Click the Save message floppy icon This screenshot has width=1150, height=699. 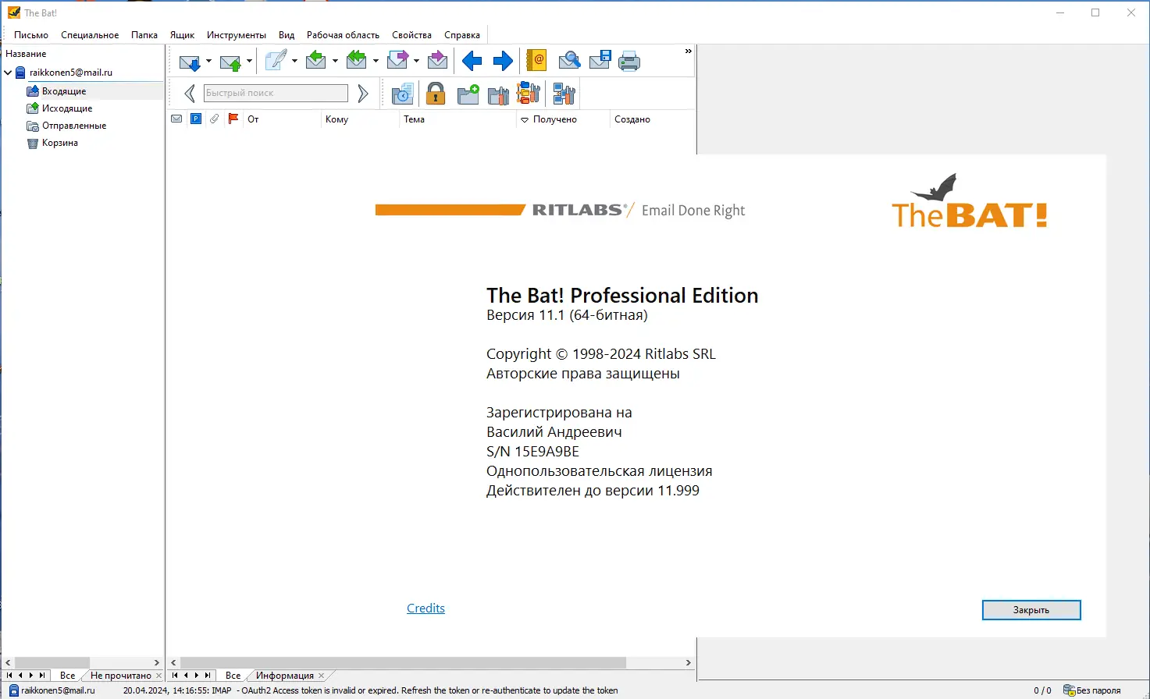click(600, 60)
